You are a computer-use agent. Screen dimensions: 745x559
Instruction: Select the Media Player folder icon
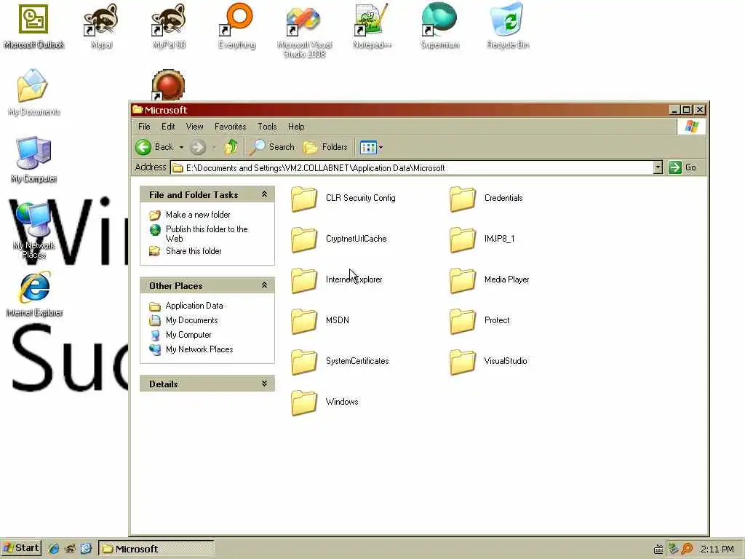(x=462, y=280)
